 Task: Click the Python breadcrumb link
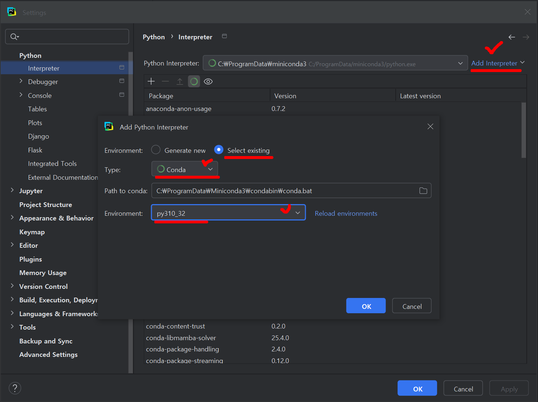(x=154, y=37)
